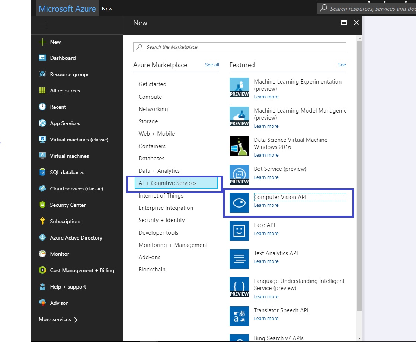Click the Cloud services (classic) icon

(42, 189)
